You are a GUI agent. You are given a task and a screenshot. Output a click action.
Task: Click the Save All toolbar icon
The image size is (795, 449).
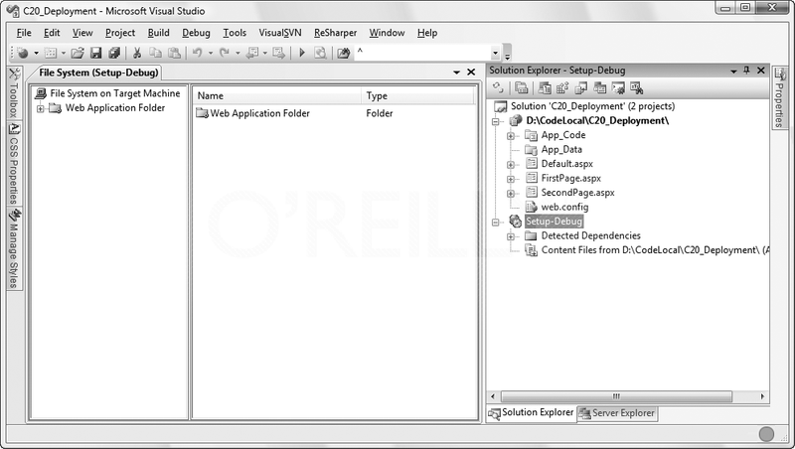click(114, 53)
